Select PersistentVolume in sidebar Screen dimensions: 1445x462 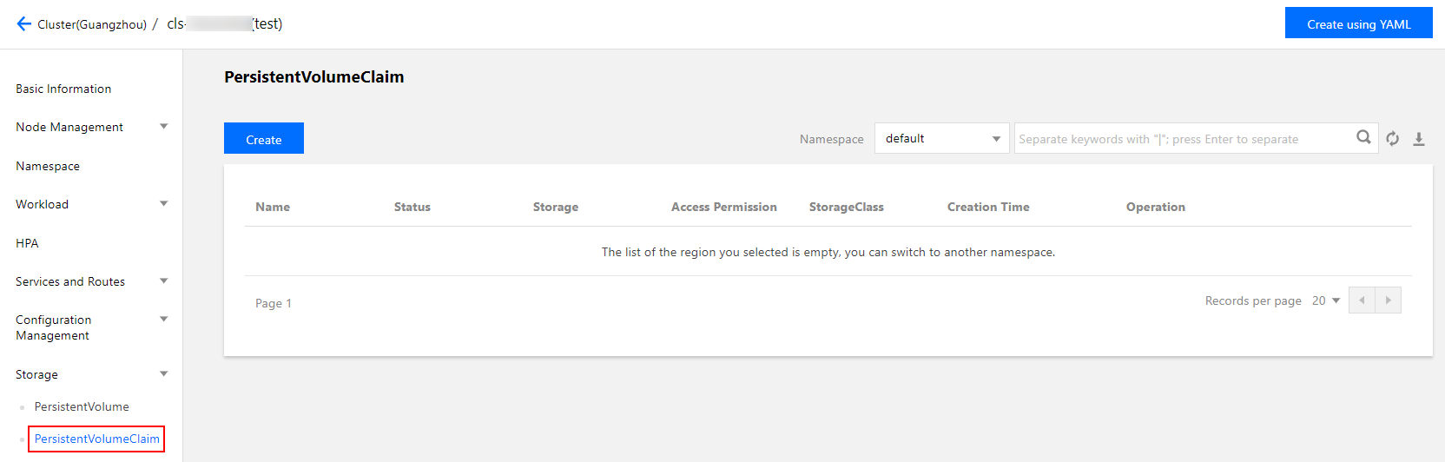(82, 406)
